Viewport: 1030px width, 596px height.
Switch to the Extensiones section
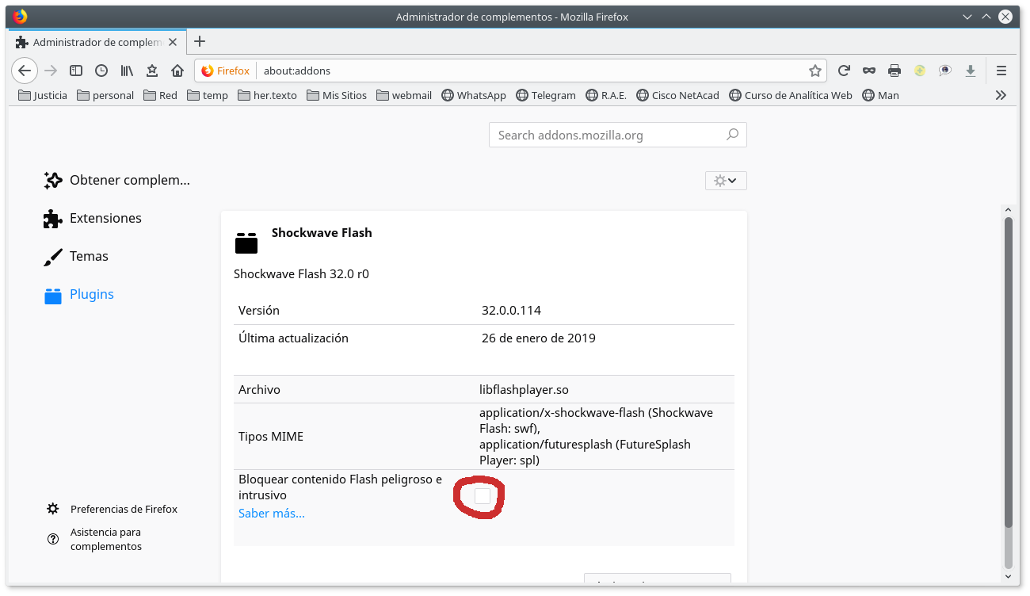[x=105, y=218]
